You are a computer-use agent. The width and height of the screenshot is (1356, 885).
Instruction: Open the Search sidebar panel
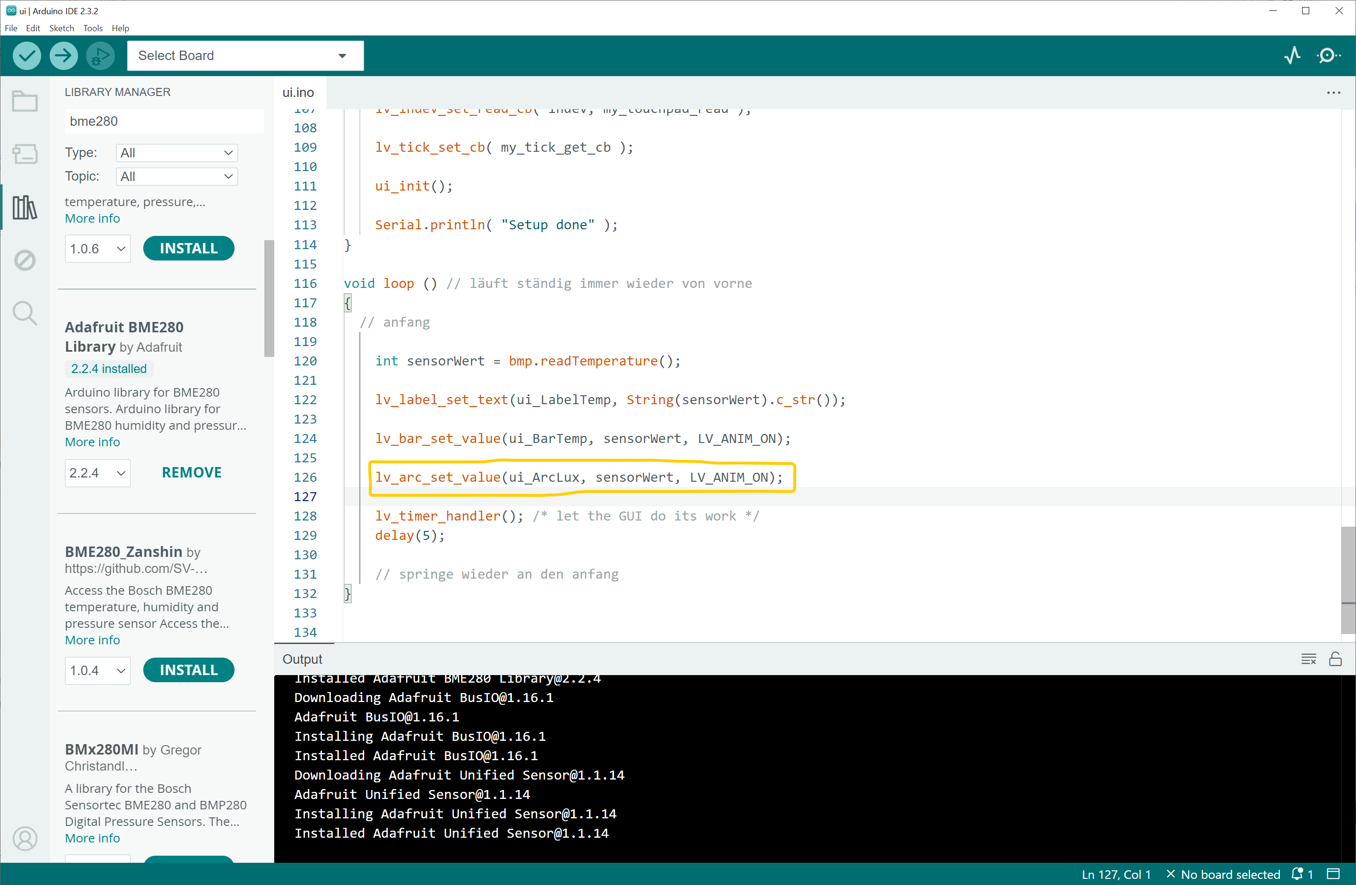pos(25,313)
